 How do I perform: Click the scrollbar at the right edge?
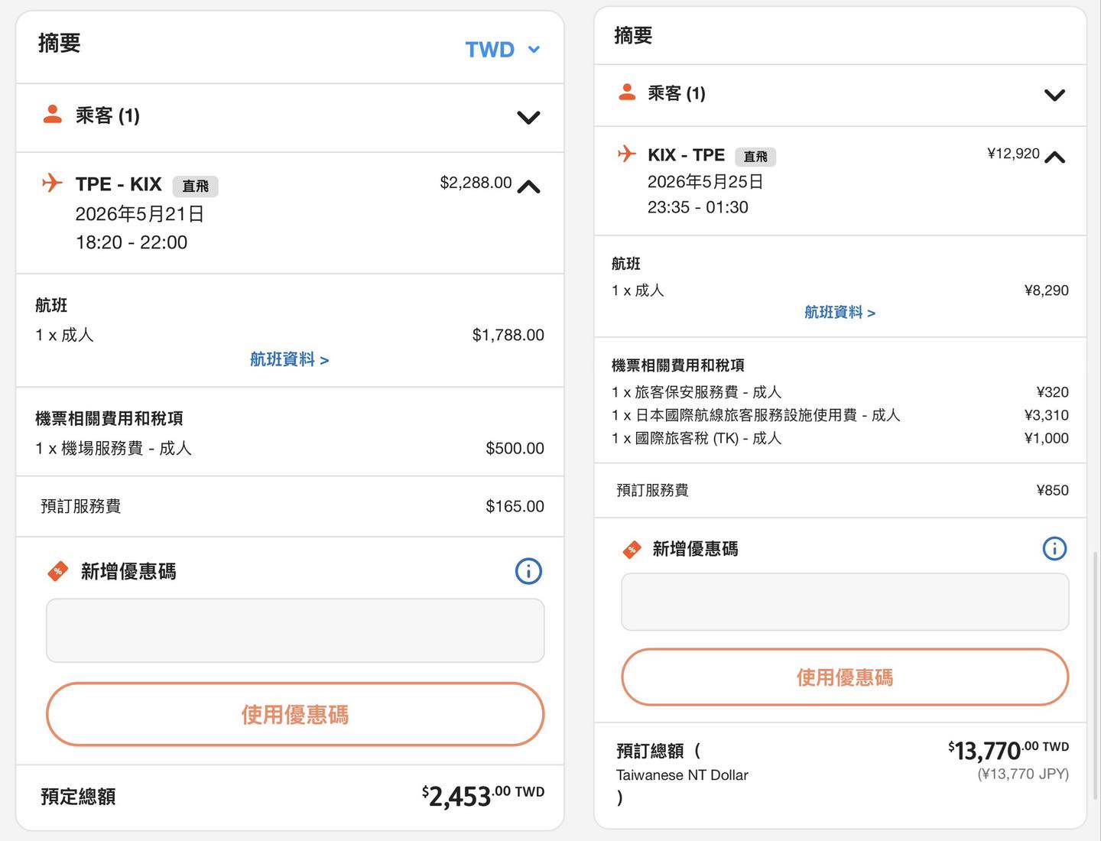point(1095,673)
